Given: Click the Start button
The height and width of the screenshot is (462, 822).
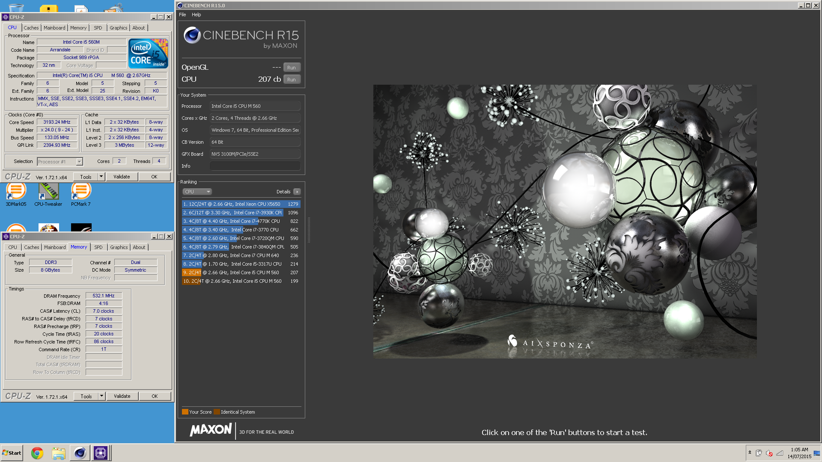Looking at the screenshot, I should click(12, 453).
